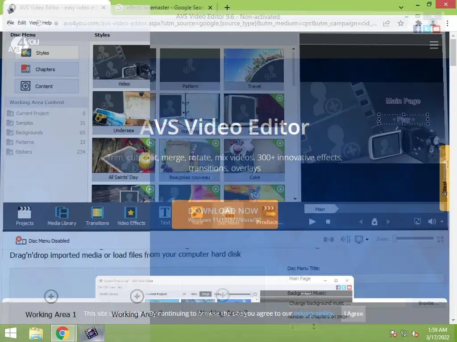Screen dimensions: 457x342
Task: Go to previous chapter arrow in preview controls
Action: pos(361,222)
